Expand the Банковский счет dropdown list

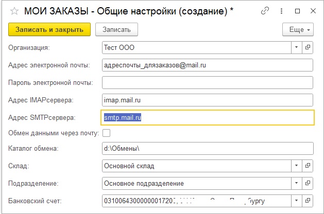click(297, 200)
